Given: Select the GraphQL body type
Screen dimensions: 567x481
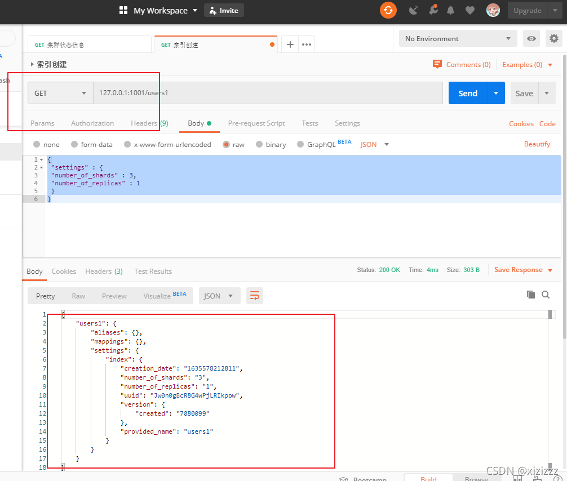Looking at the screenshot, I should click(x=300, y=144).
